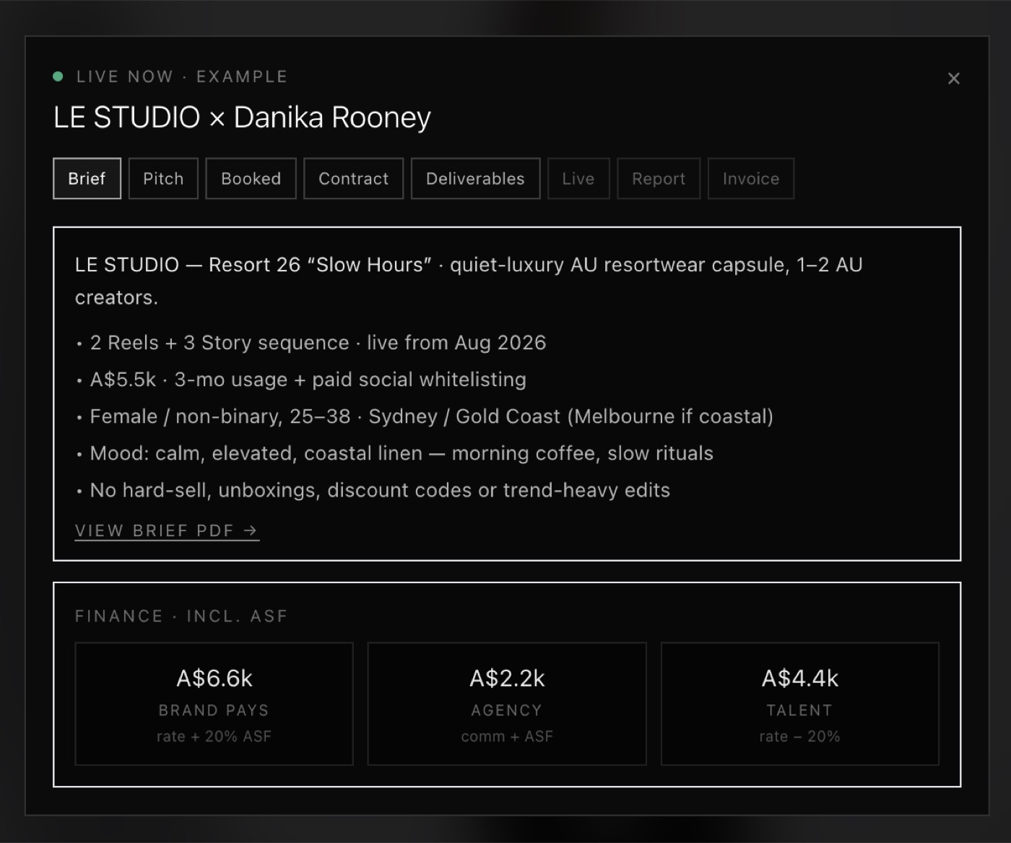
Task: Show the Deliverables tab
Action: [x=475, y=178]
